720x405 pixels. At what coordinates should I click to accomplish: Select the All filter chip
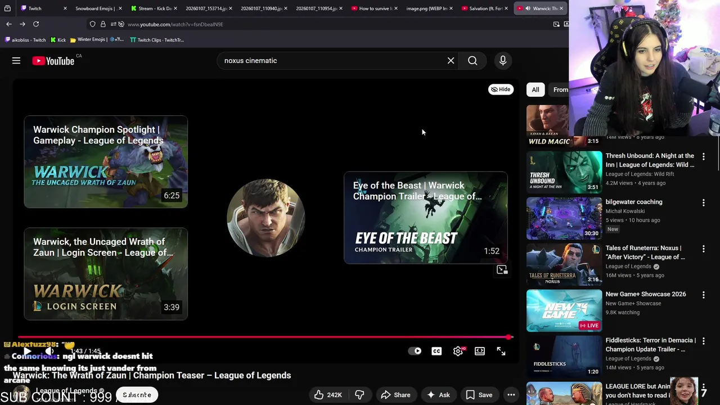coord(535,89)
